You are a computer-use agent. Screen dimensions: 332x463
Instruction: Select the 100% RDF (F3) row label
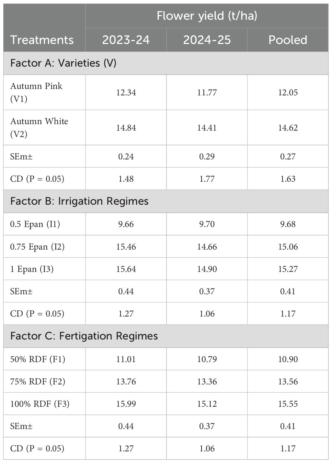point(40,404)
